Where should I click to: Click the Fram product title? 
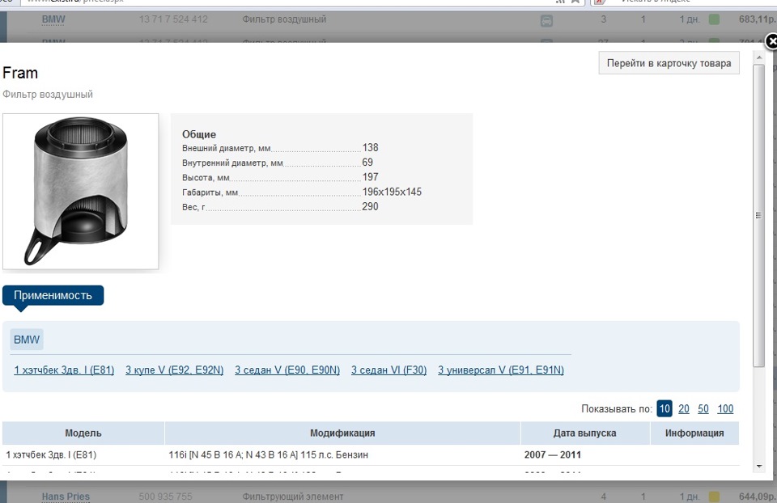(x=20, y=73)
